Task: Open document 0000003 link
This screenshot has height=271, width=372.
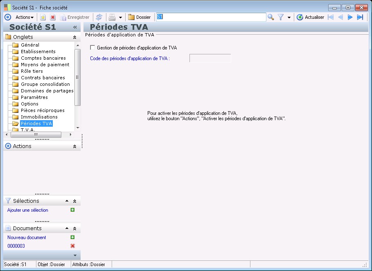Action: coord(16,246)
